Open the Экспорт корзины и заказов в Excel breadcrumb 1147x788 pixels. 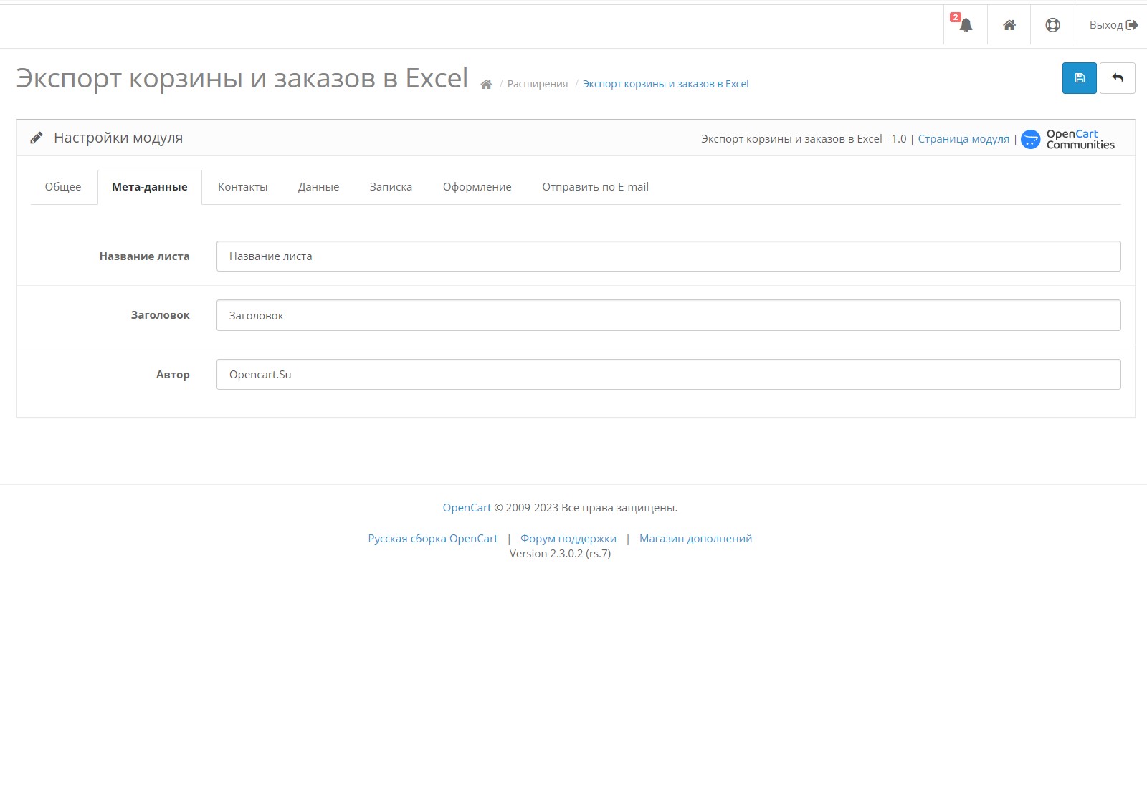click(x=665, y=84)
